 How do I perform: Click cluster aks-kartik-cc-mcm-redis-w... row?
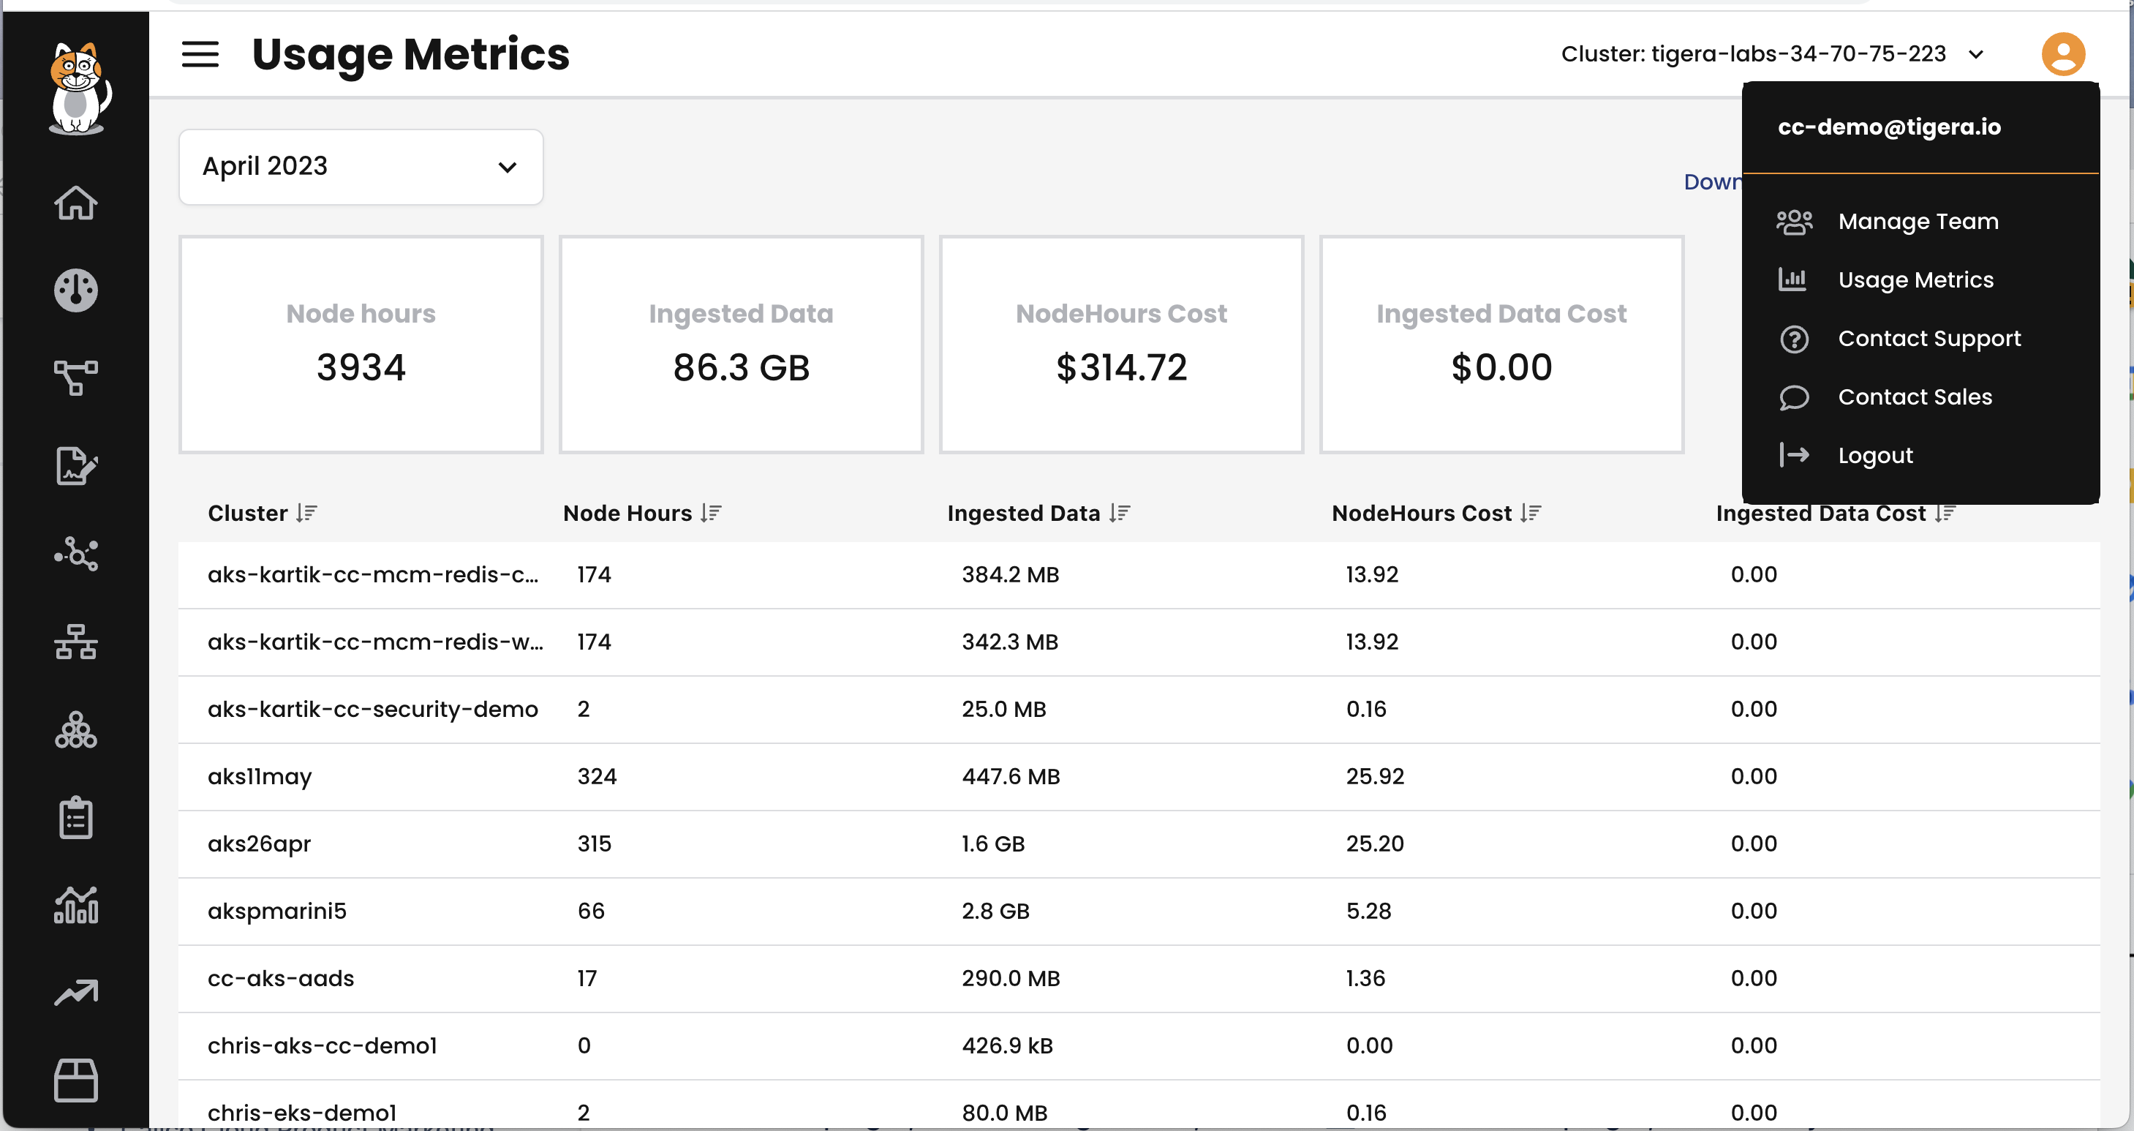tap(1139, 643)
